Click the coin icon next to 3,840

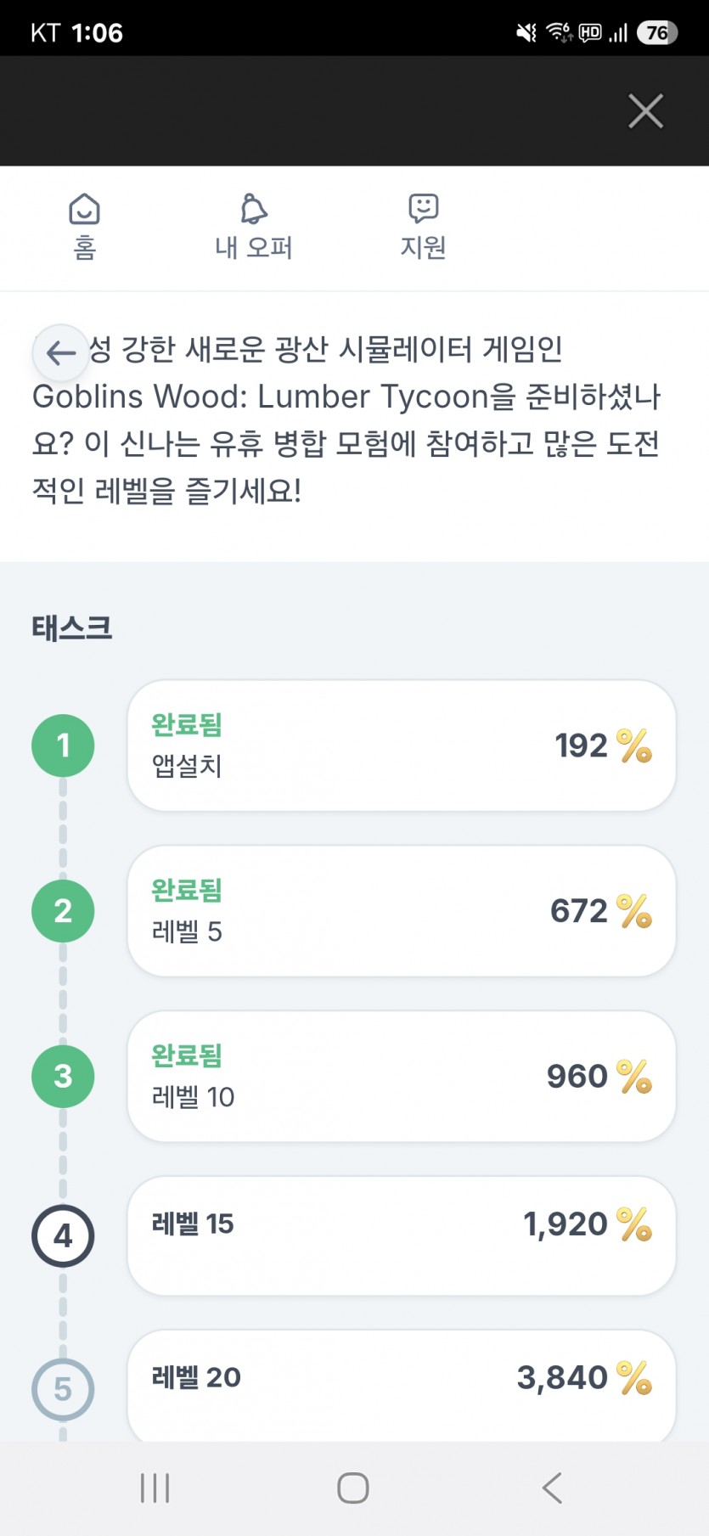point(634,1377)
